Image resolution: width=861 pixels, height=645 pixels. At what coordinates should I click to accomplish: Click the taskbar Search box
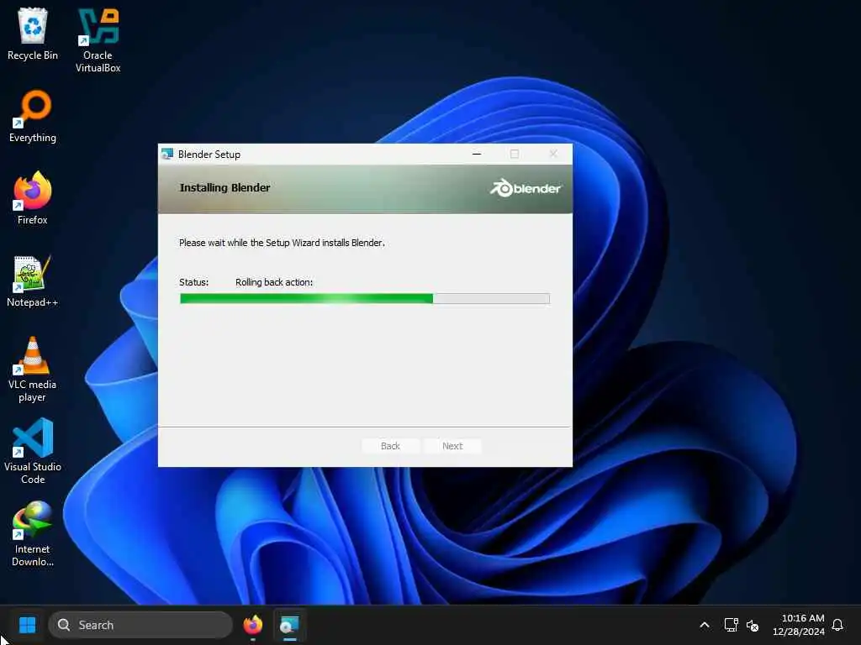(140, 625)
